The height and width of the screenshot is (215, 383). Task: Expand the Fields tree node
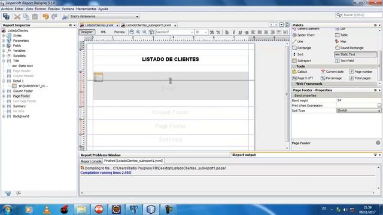4,45
